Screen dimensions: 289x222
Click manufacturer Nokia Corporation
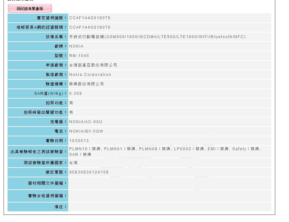click(x=90, y=75)
